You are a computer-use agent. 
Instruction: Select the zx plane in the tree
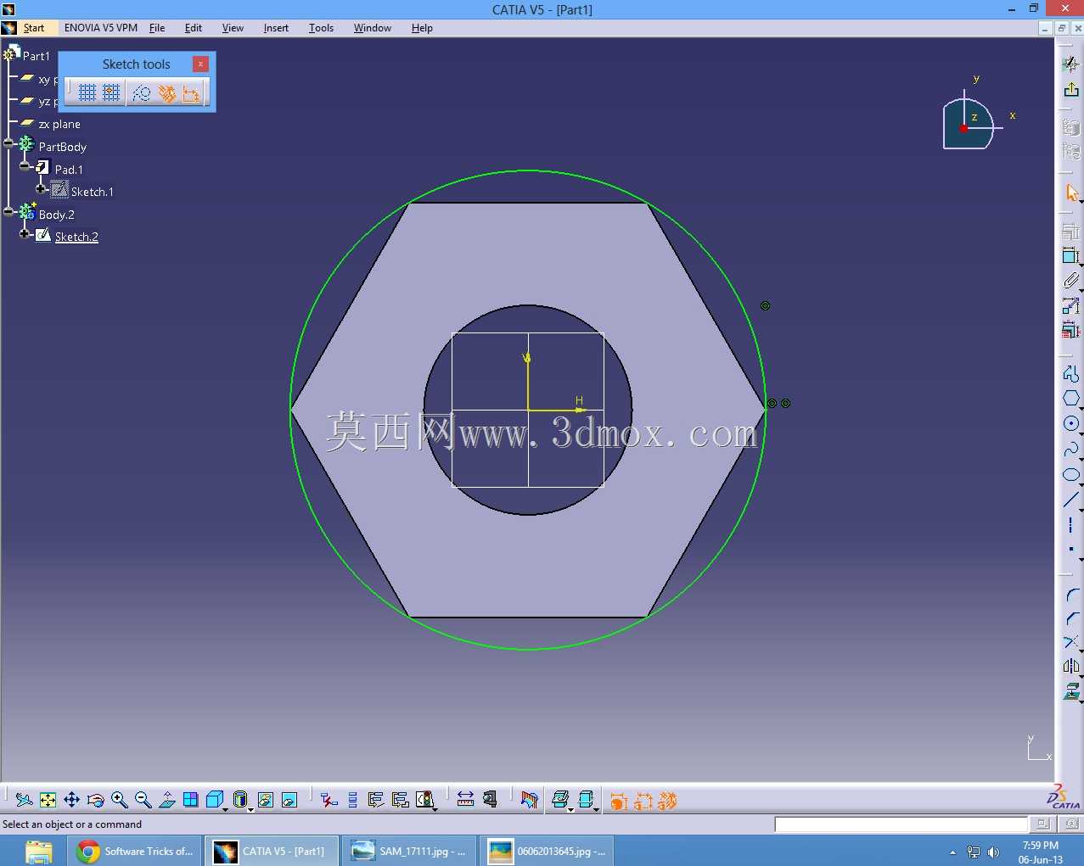[x=59, y=124]
